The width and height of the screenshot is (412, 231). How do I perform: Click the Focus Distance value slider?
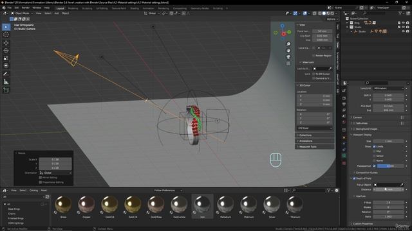389,189
